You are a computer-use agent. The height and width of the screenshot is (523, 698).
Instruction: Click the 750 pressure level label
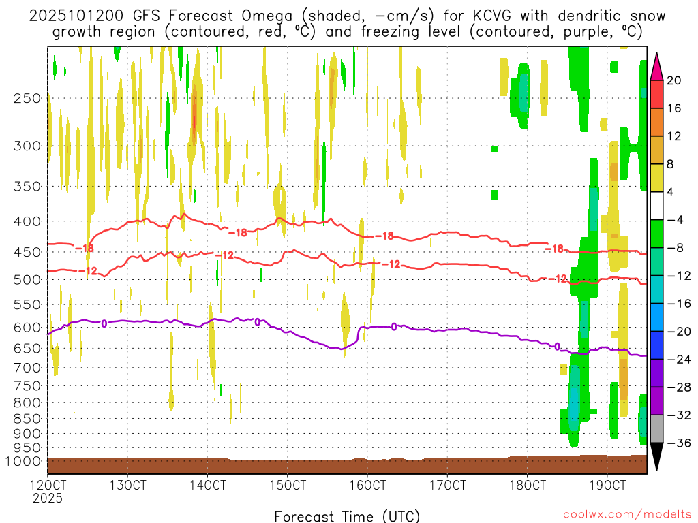click(27, 385)
